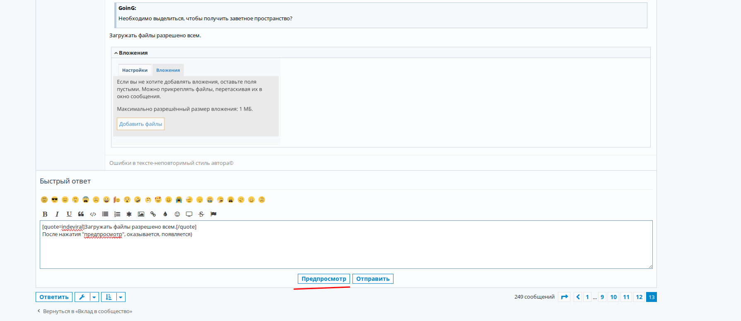
Task: Go to page 12 of the topic
Action: coord(639,297)
